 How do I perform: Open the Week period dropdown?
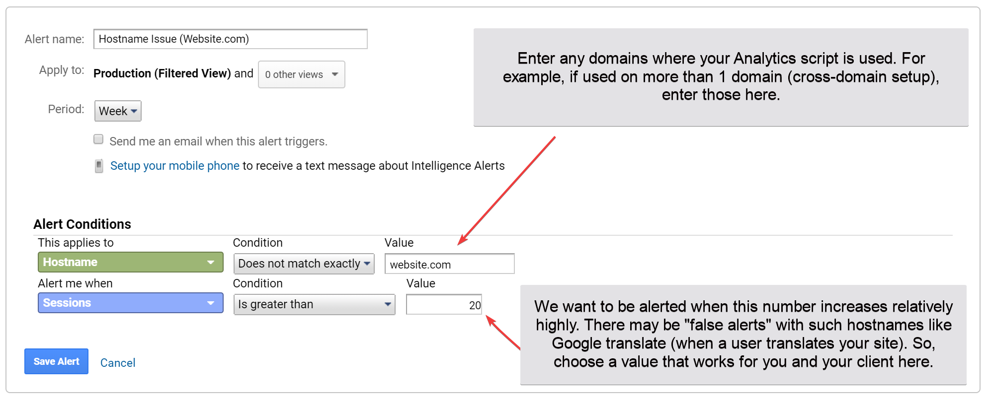118,111
